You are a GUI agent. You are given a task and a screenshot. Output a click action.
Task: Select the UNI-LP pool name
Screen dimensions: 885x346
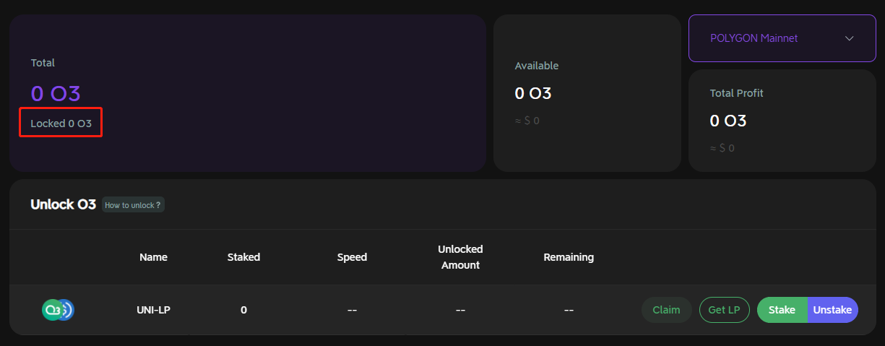click(x=154, y=310)
